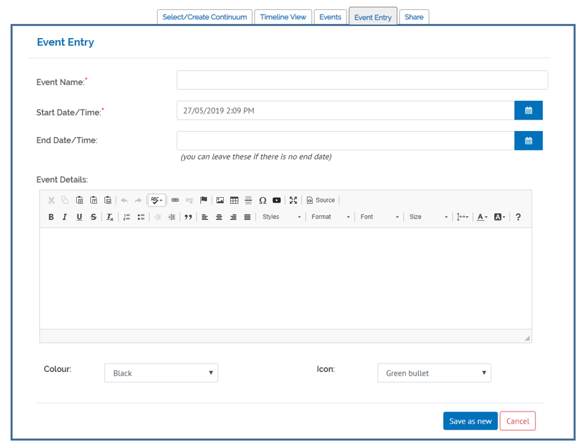Viewport: 585px width, 447px height.
Task: Click the Save as new button
Action: click(x=470, y=421)
